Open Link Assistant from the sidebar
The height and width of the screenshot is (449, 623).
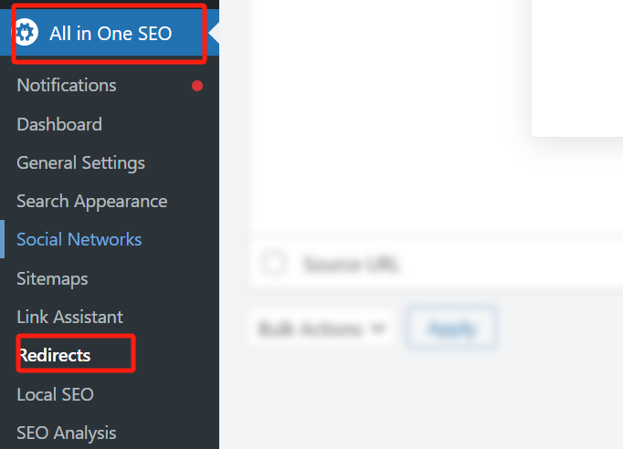coord(69,317)
